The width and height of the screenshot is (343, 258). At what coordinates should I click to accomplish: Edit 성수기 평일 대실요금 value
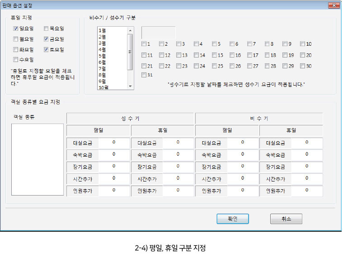pos(114,143)
